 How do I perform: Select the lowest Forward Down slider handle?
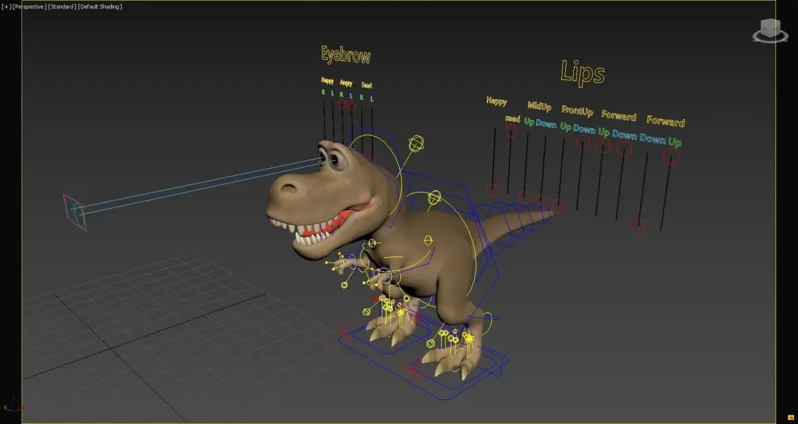tap(638, 226)
